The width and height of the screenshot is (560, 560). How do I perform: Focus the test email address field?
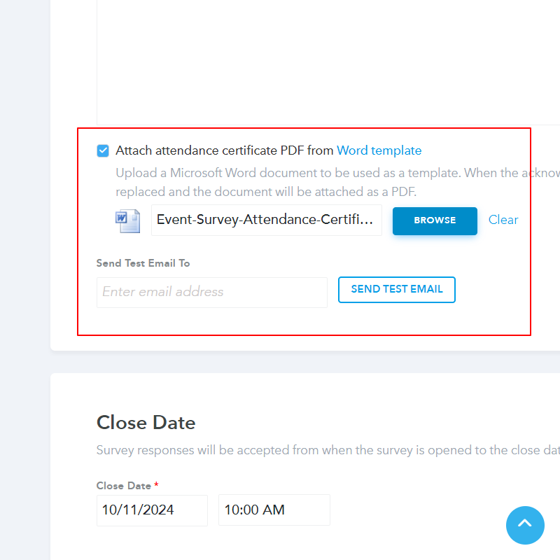[211, 292]
